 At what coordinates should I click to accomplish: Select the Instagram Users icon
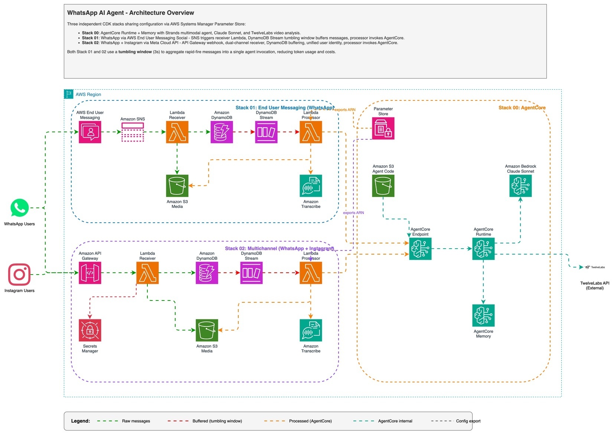point(19,275)
